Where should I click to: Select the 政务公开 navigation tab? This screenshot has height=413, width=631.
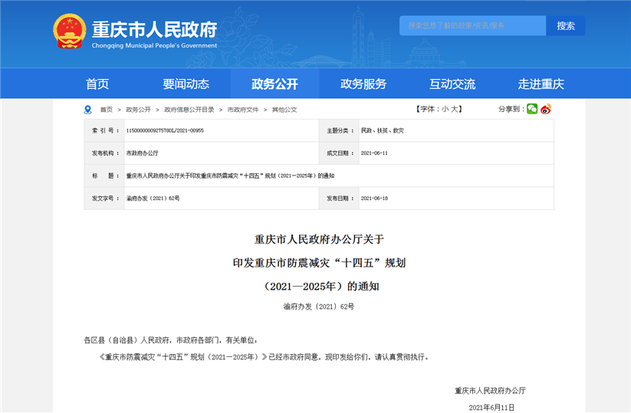(274, 84)
